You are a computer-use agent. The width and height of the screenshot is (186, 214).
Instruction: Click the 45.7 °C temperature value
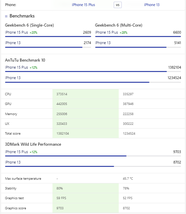point(128,179)
